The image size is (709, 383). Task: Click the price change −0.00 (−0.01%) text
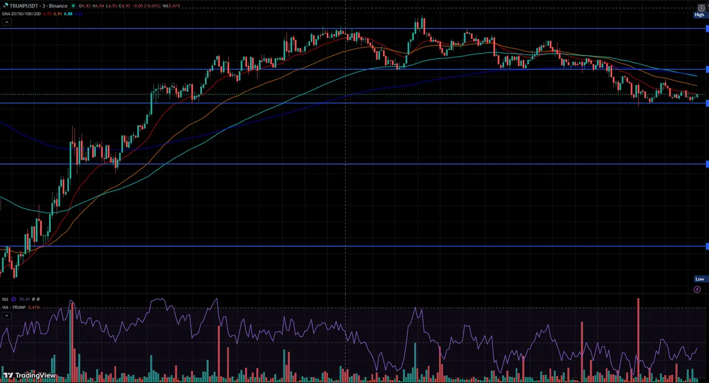coord(146,6)
